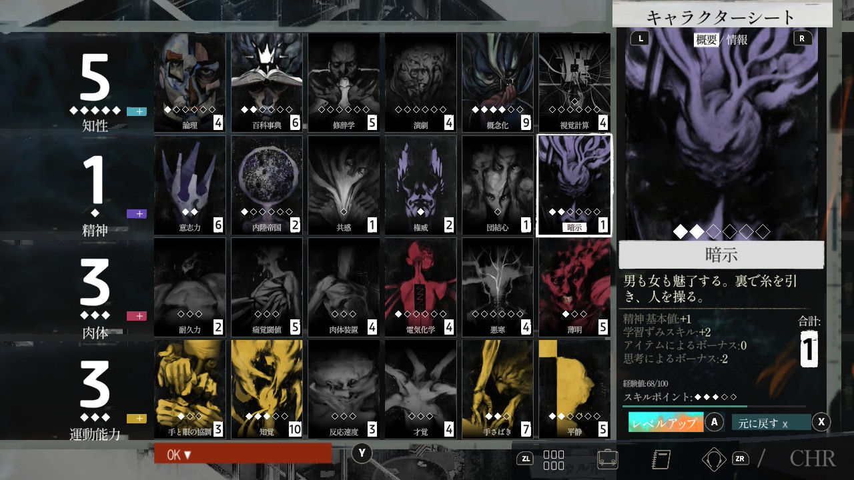The image size is (854, 480).
Task: Open the thought cabinet head icon
Action: pos(714,459)
